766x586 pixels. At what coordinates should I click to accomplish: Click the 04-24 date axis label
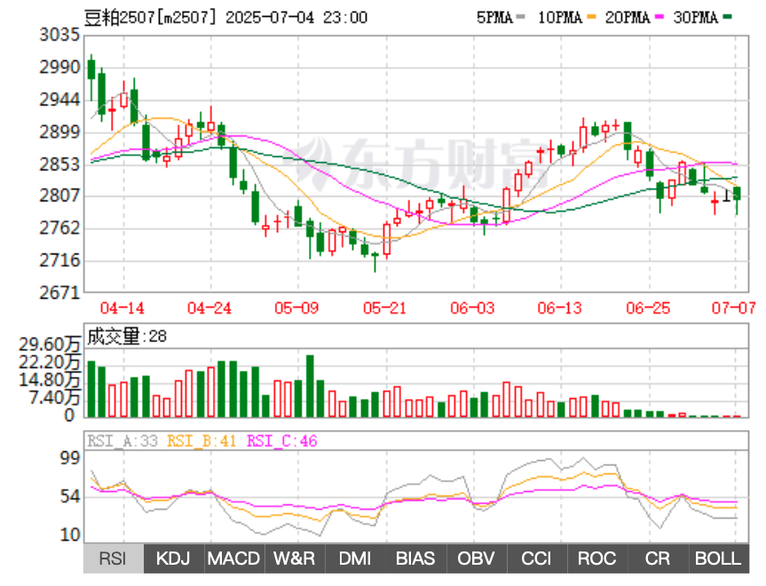(209, 308)
